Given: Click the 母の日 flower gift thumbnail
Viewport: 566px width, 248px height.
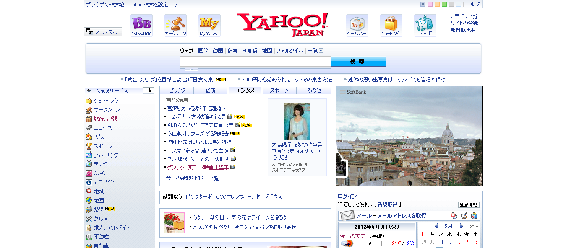Looking at the screenshot, I should [174, 223].
